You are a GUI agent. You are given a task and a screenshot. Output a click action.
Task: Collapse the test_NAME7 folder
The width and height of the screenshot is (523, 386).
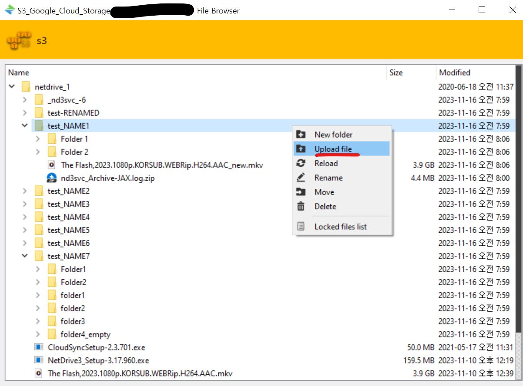tap(25, 256)
